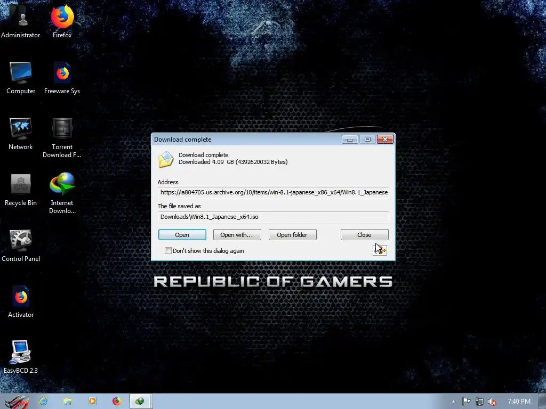Click the Downloaded 4.09 GB text
Screen dimensions: 546x409
point(233,162)
